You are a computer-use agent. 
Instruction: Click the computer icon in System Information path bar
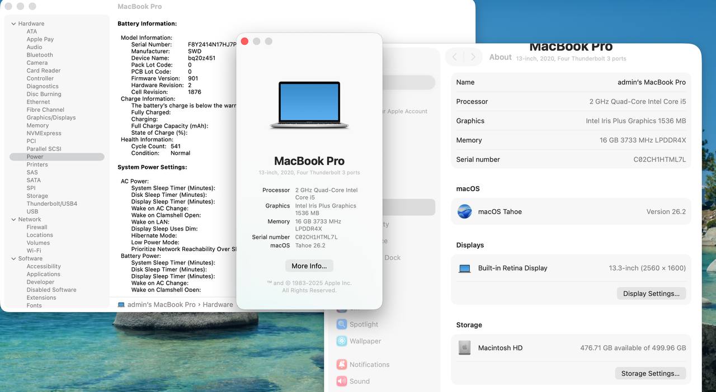point(121,305)
